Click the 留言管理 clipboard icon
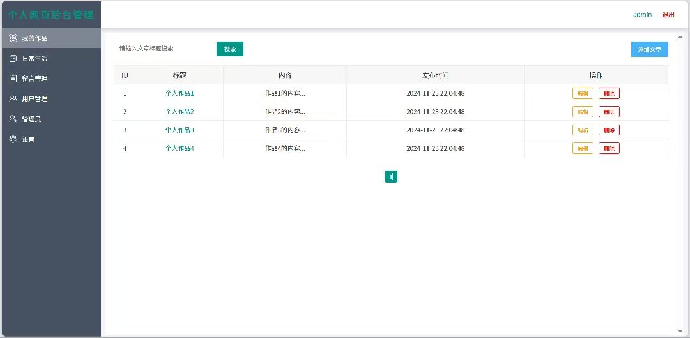690x338 pixels. [13, 79]
